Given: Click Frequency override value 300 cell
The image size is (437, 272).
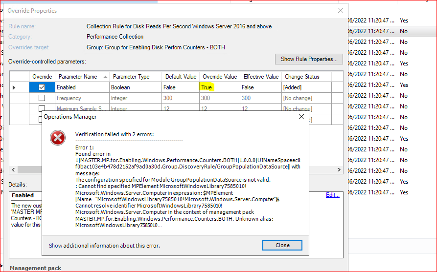Looking at the screenshot, I should (x=220, y=98).
